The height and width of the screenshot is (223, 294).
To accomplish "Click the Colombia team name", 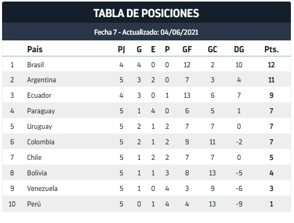I will [41, 142].
